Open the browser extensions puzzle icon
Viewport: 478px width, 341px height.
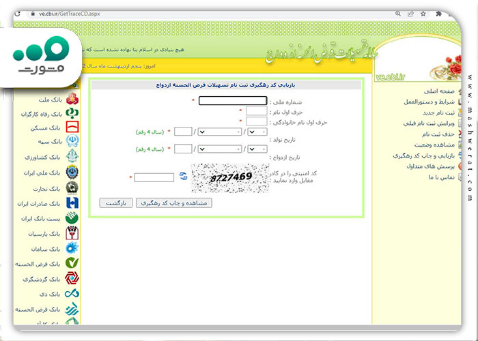[438, 14]
